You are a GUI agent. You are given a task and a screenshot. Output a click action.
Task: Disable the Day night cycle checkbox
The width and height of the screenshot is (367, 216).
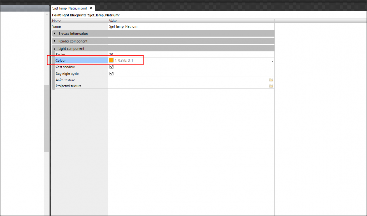112,73
